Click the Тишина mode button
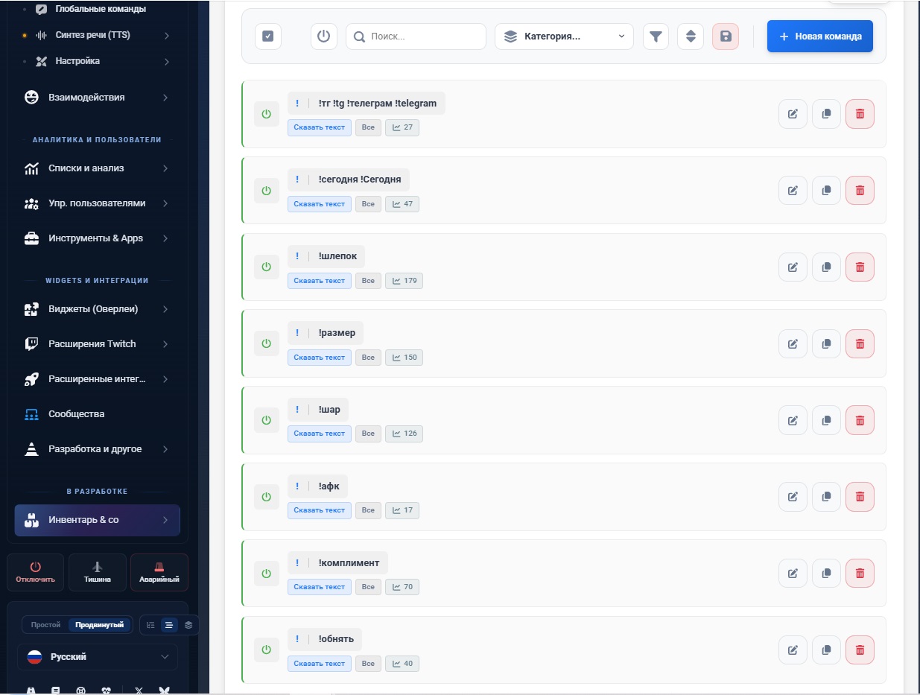 coord(97,572)
